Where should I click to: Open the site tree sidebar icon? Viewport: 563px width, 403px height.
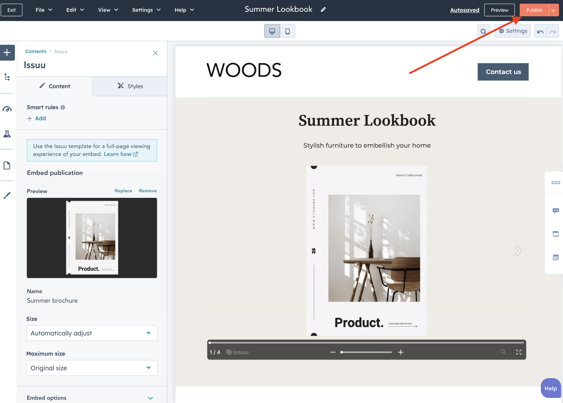7,77
